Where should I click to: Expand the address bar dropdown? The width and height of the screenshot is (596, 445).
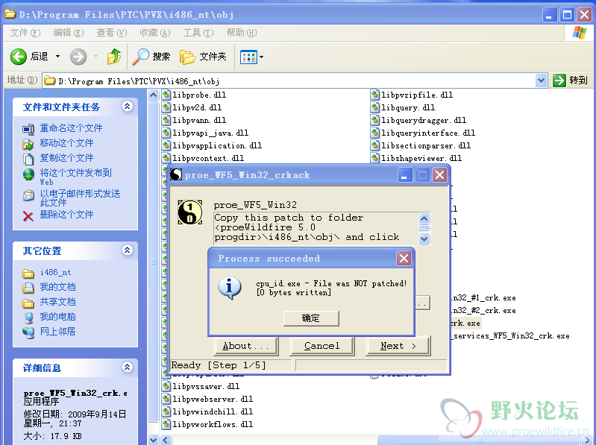tap(541, 81)
